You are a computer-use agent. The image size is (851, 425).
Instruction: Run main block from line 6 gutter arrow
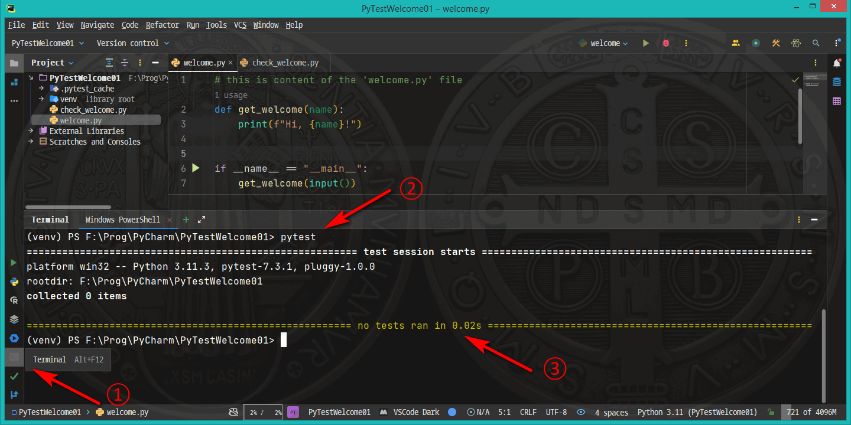click(x=196, y=168)
